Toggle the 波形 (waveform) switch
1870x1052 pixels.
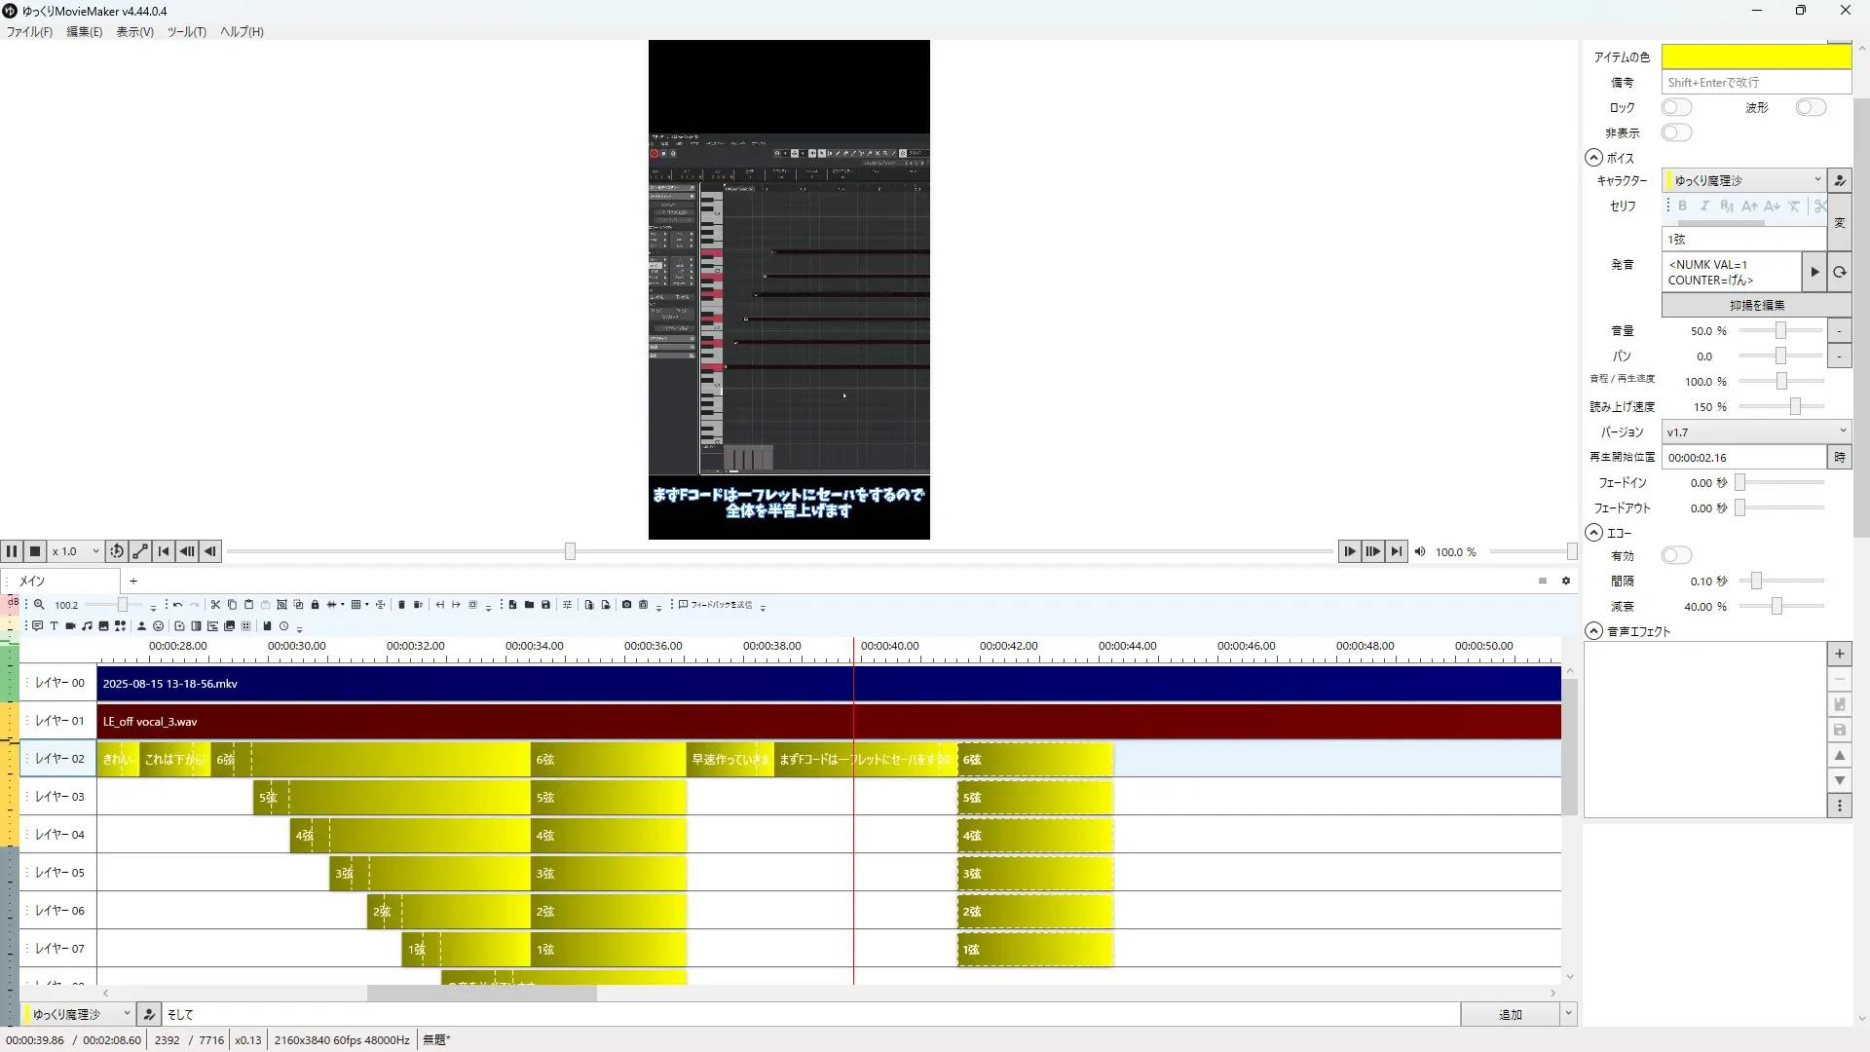pyautogui.click(x=1810, y=107)
